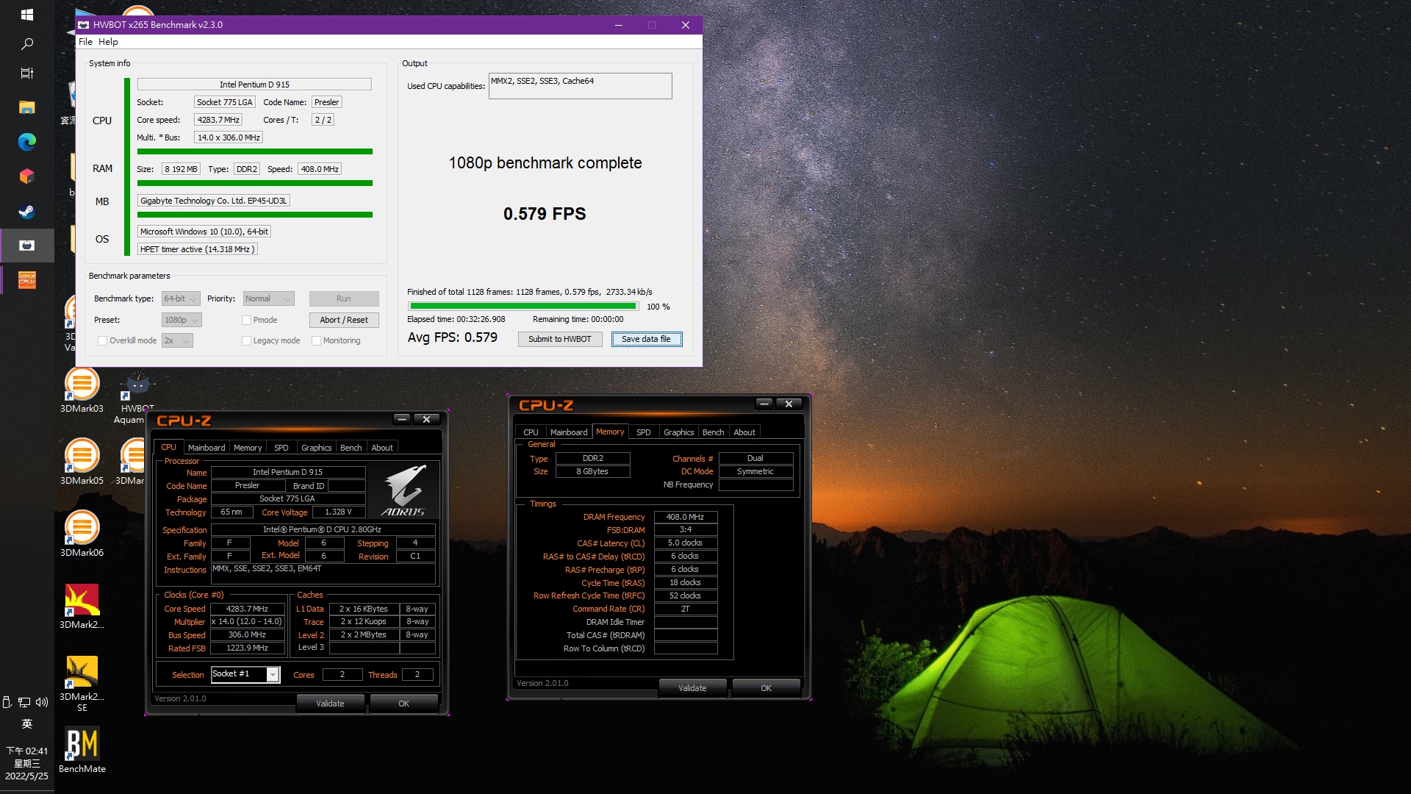Open Task View from the taskbar
Image resolution: width=1411 pixels, height=794 pixels.
pos(26,73)
